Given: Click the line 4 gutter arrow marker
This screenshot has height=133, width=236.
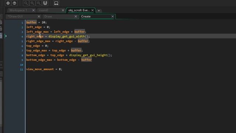Looking at the screenshot, I should 6,36.
